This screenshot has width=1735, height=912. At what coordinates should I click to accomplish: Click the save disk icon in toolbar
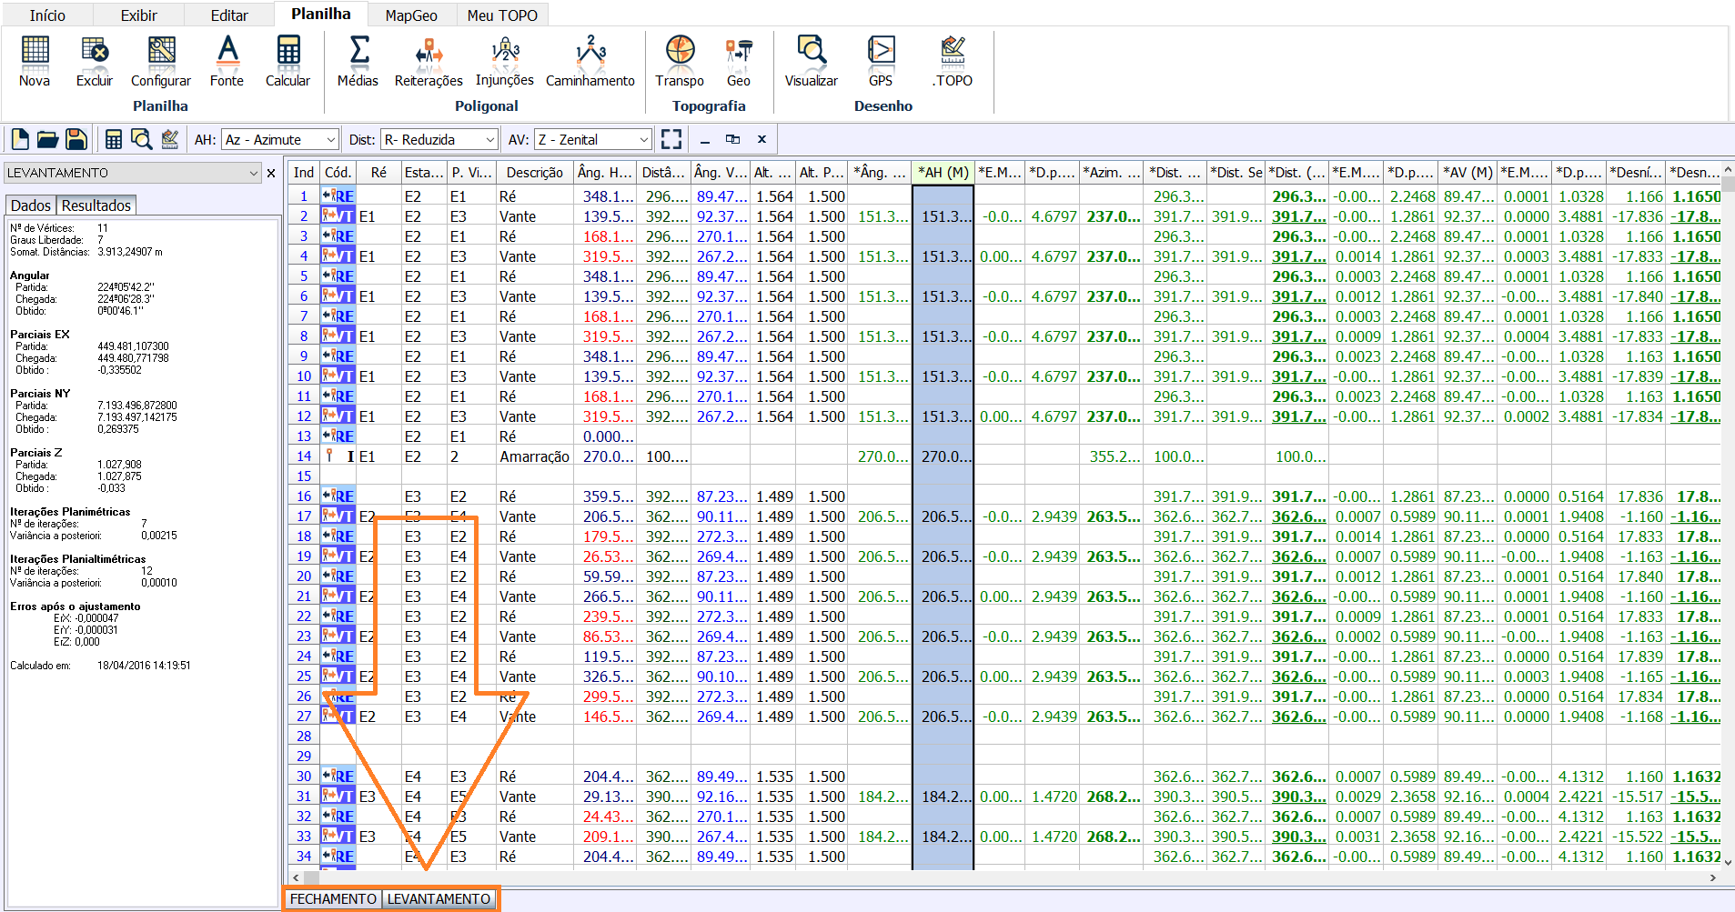coord(76,139)
